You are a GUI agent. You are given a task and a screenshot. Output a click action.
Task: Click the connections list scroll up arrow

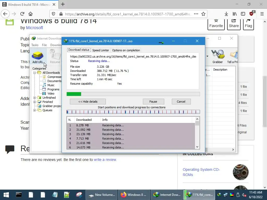pyautogui.click(x=197, y=119)
